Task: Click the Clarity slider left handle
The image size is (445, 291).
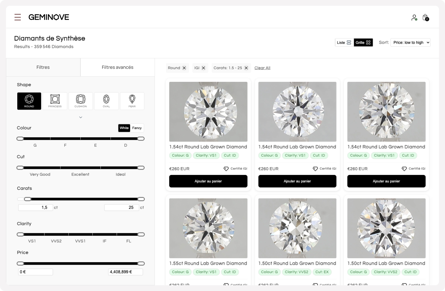Action: [20, 234]
